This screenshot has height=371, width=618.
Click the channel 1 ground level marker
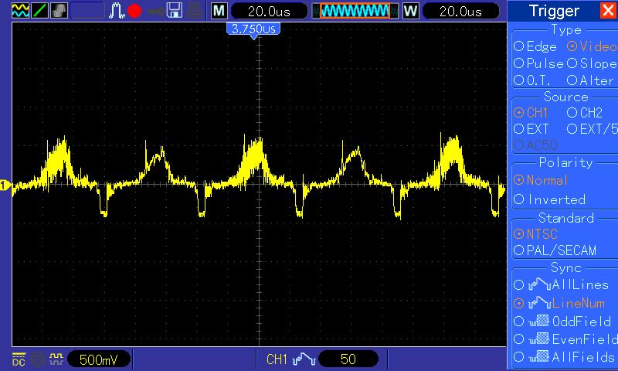pyautogui.click(x=5, y=185)
